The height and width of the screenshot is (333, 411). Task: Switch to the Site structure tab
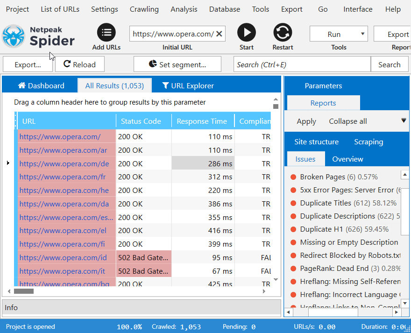click(x=316, y=142)
